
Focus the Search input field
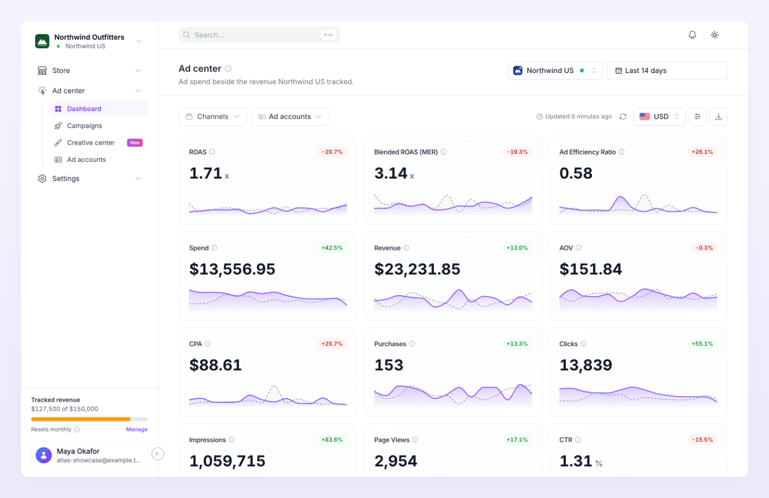[259, 35]
